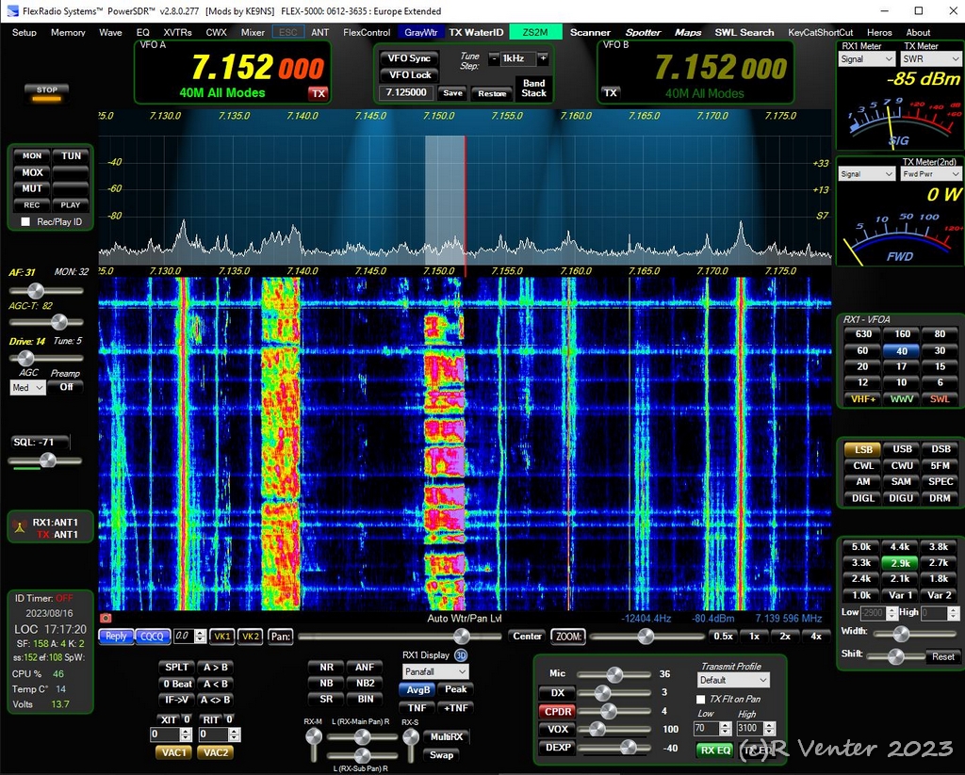Image resolution: width=965 pixels, height=775 pixels.
Task: Toggle the CPDR compander button
Action: point(557,711)
